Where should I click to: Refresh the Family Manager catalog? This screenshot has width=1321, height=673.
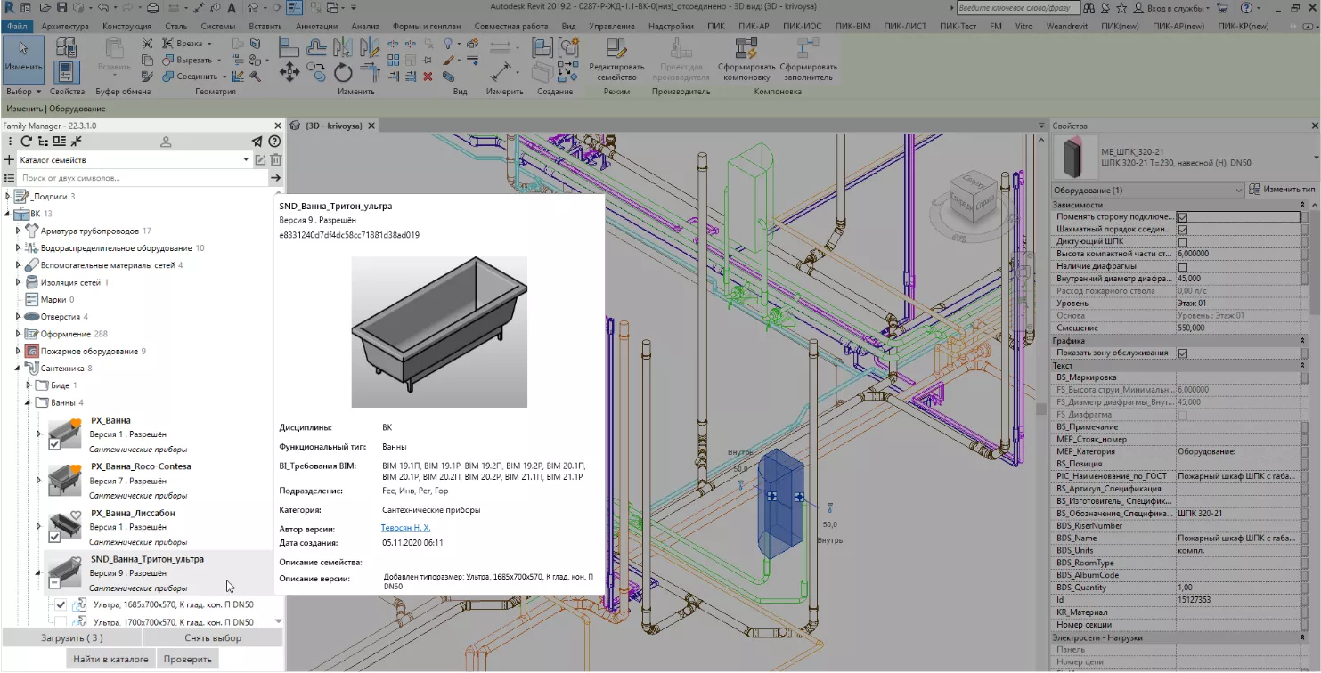[x=27, y=142]
